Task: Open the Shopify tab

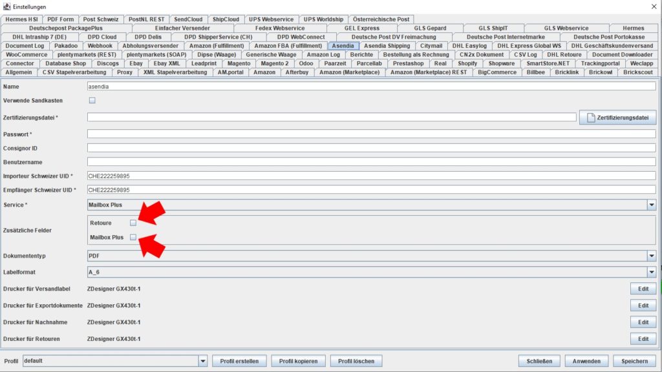Action: click(x=467, y=63)
